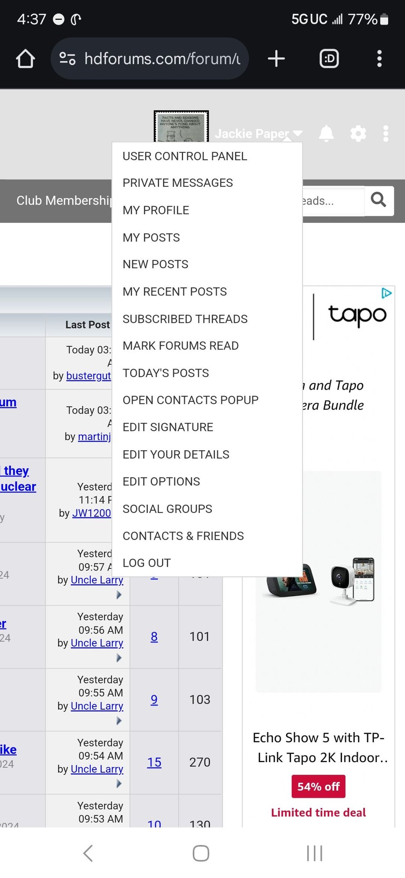The image size is (405, 878).
Task: Open Private Messages from the menu
Action: 178,183
